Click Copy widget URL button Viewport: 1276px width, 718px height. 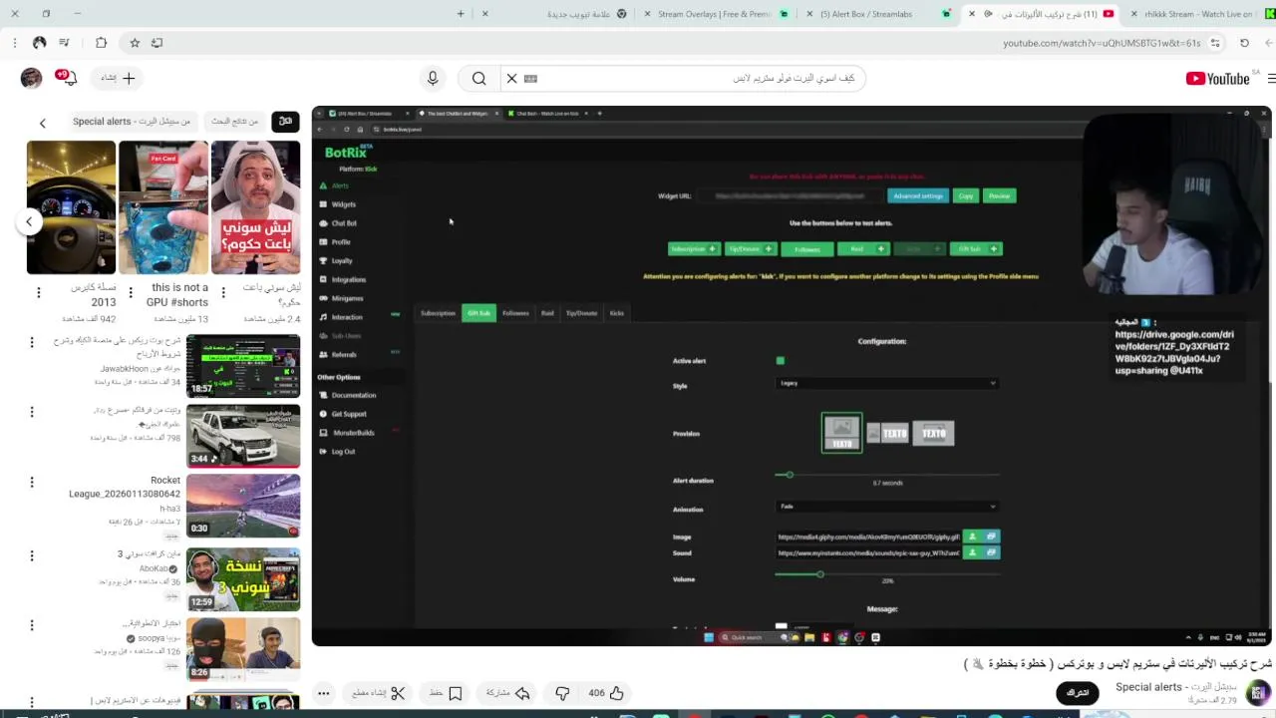click(965, 195)
